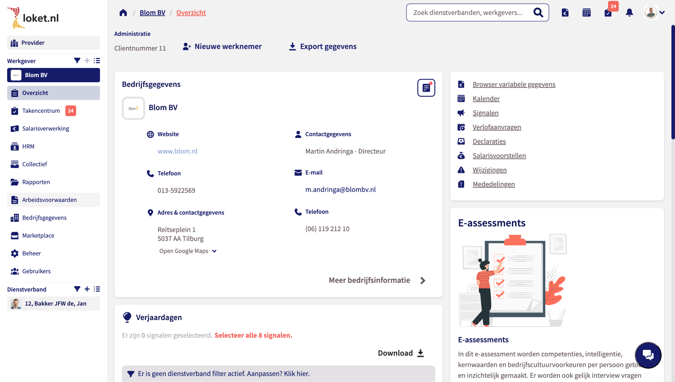Open tasks icon with 24 badge
The height and width of the screenshot is (382, 675).
(x=608, y=13)
